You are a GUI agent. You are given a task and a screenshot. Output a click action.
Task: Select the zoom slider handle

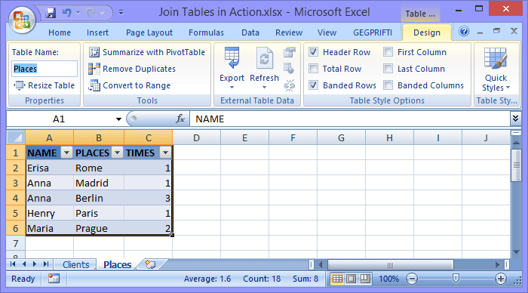[x=456, y=279]
